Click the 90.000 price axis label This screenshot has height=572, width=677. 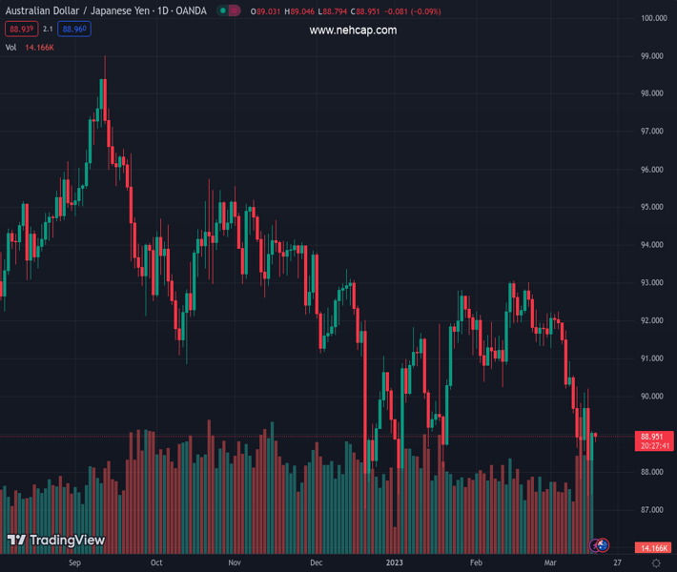coord(652,397)
